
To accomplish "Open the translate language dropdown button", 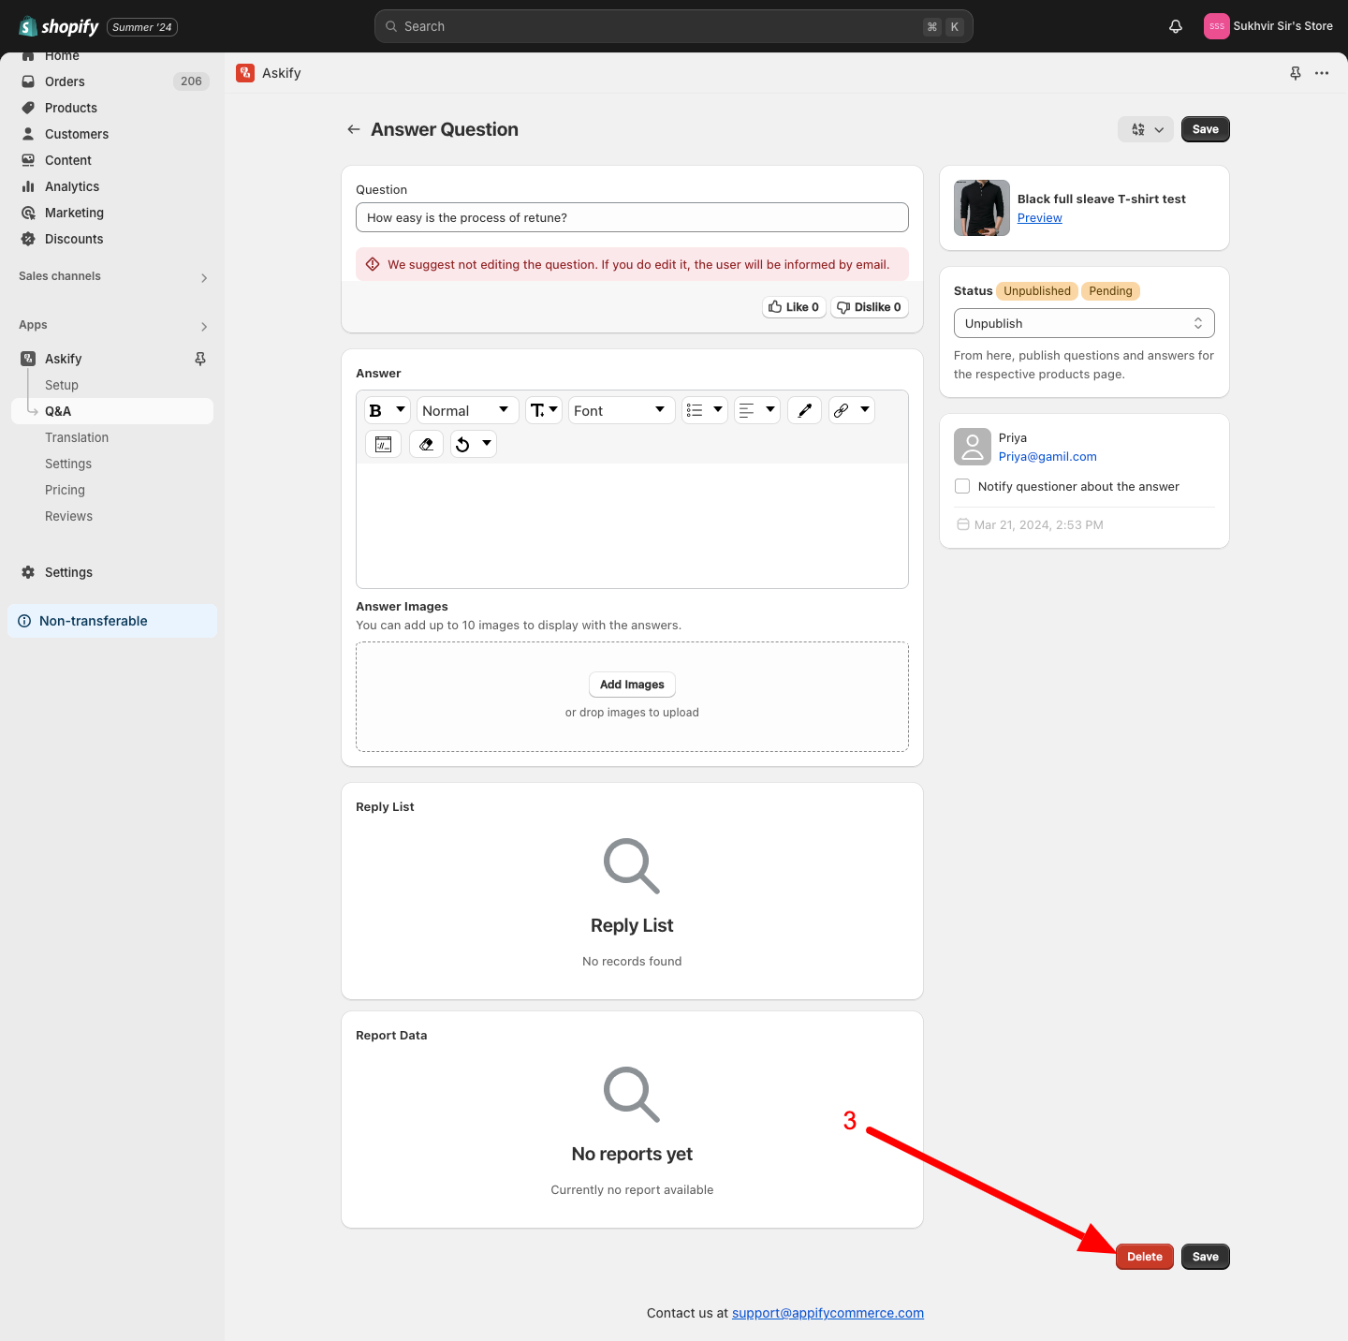I will 1146,129.
